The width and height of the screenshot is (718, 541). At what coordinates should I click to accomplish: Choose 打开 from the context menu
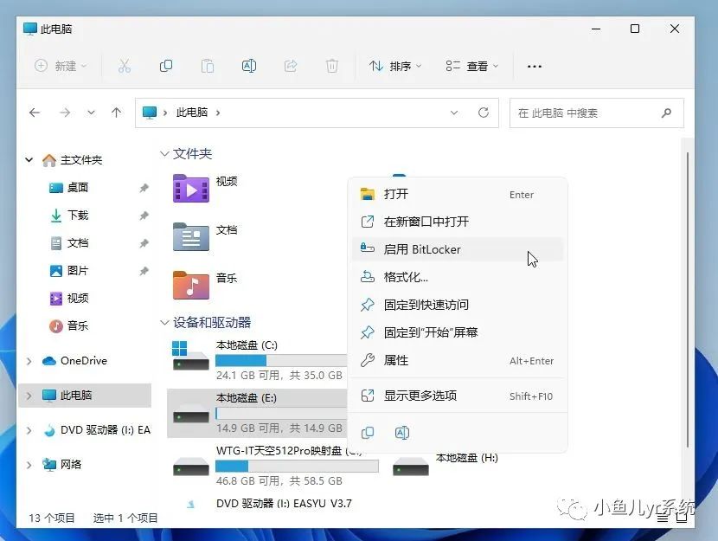(x=458, y=194)
